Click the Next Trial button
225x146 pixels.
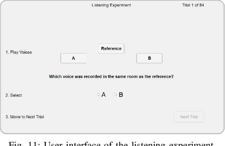(x=189, y=117)
